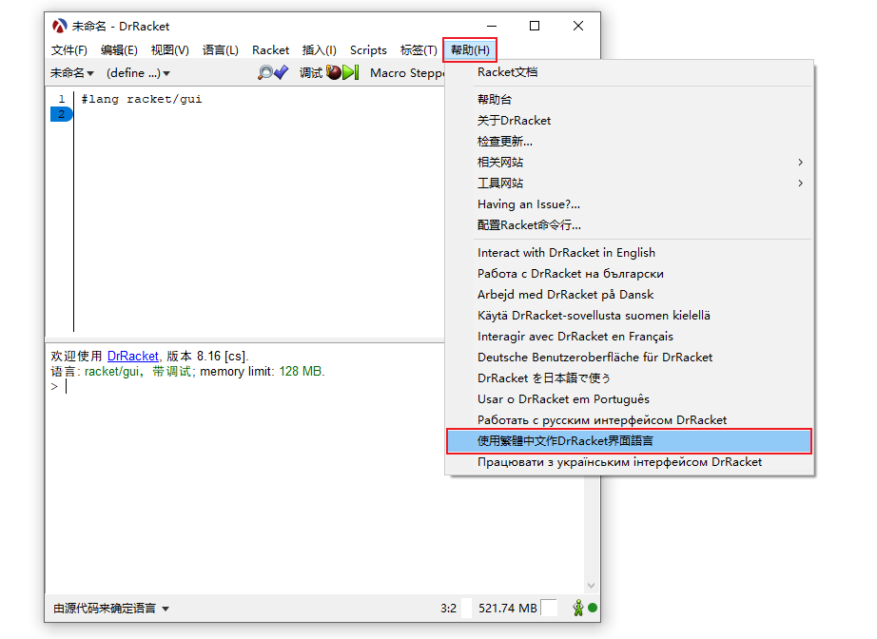Choose the Russian русским интерфейсом option
The width and height of the screenshot is (877, 639).
click(630, 420)
